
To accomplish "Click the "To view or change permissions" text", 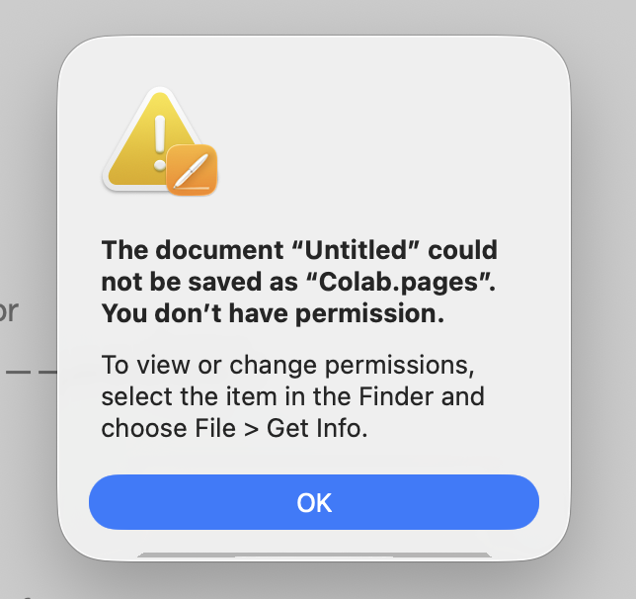I will (287, 365).
